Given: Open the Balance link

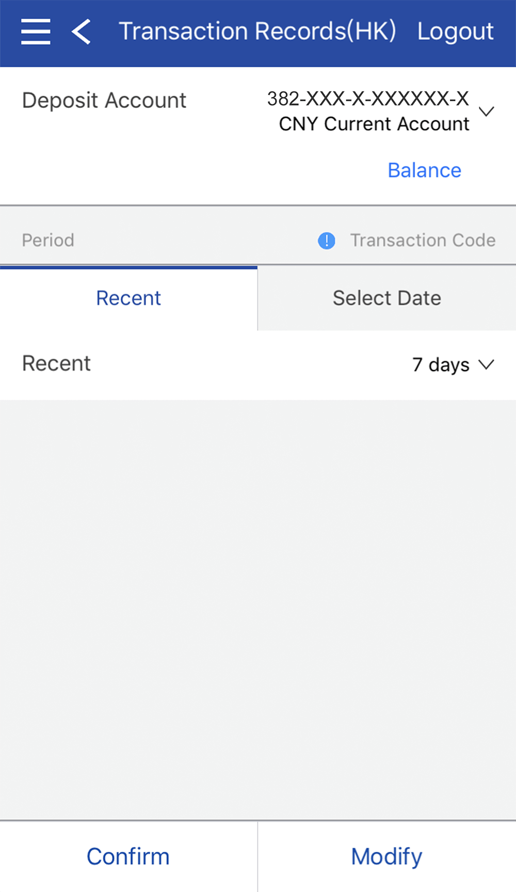Looking at the screenshot, I should click(x=424, y=170).
